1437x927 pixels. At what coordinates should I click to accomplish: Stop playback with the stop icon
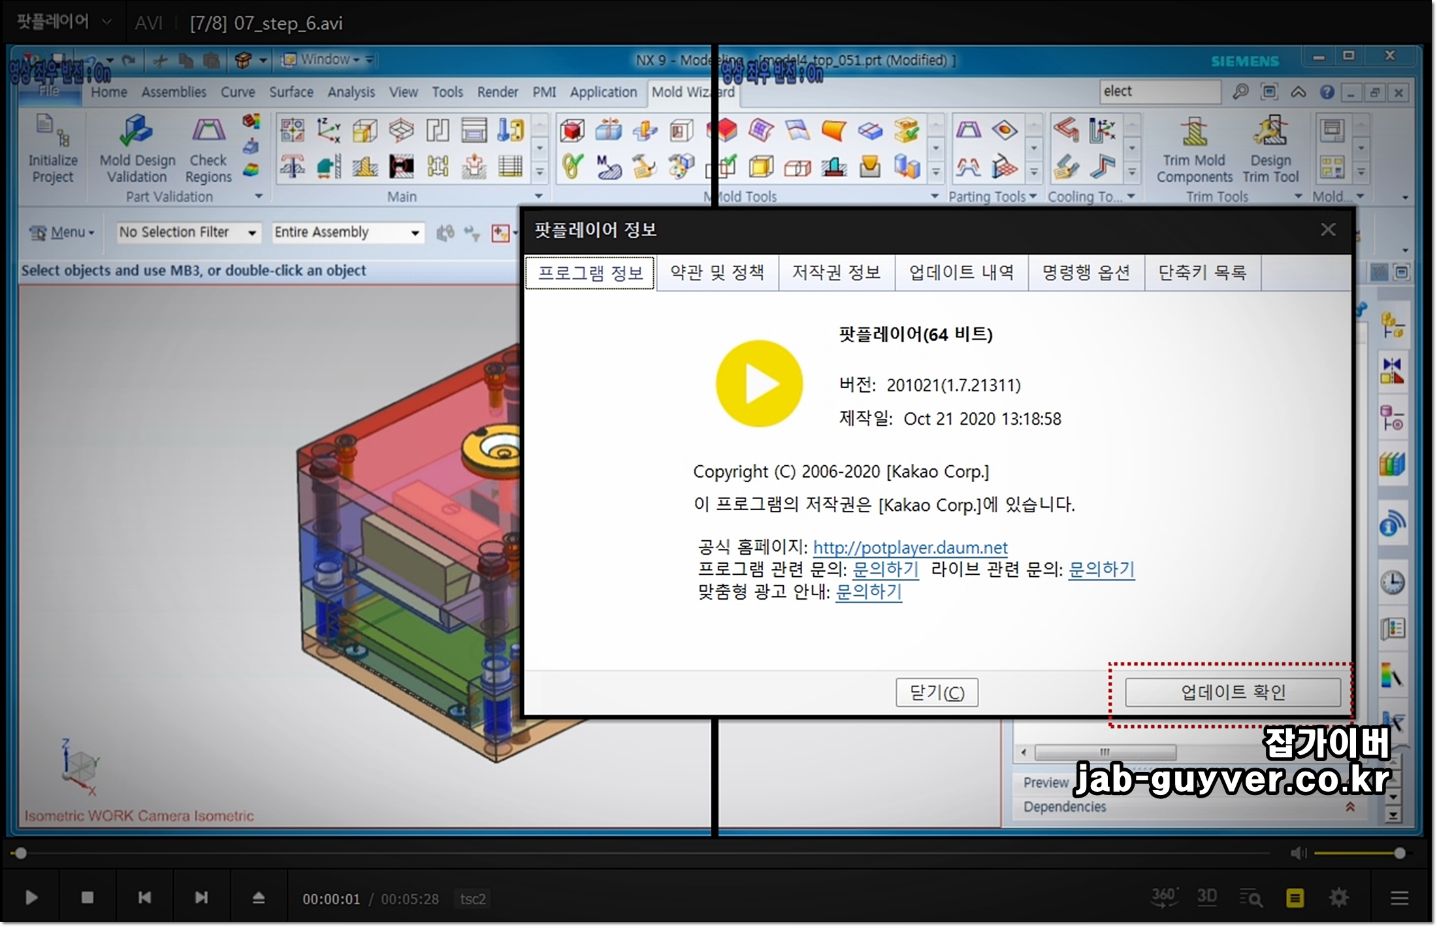pos(88,898)
